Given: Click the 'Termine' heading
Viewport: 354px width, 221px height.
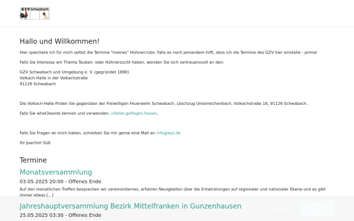Looking at the screenshot, I should pyautogui.click(x=33, y=160).
